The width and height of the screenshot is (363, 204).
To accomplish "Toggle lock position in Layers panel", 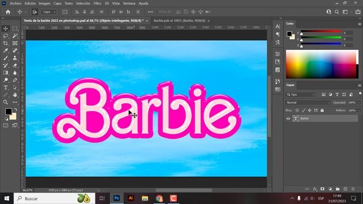I will 310,110.
